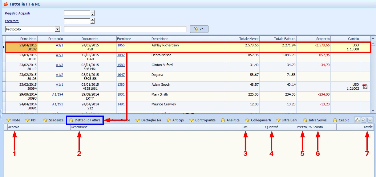Open the Protocollo search field dropdown
This screenshot has width=376, height=177.
click(x=57, y=29)
